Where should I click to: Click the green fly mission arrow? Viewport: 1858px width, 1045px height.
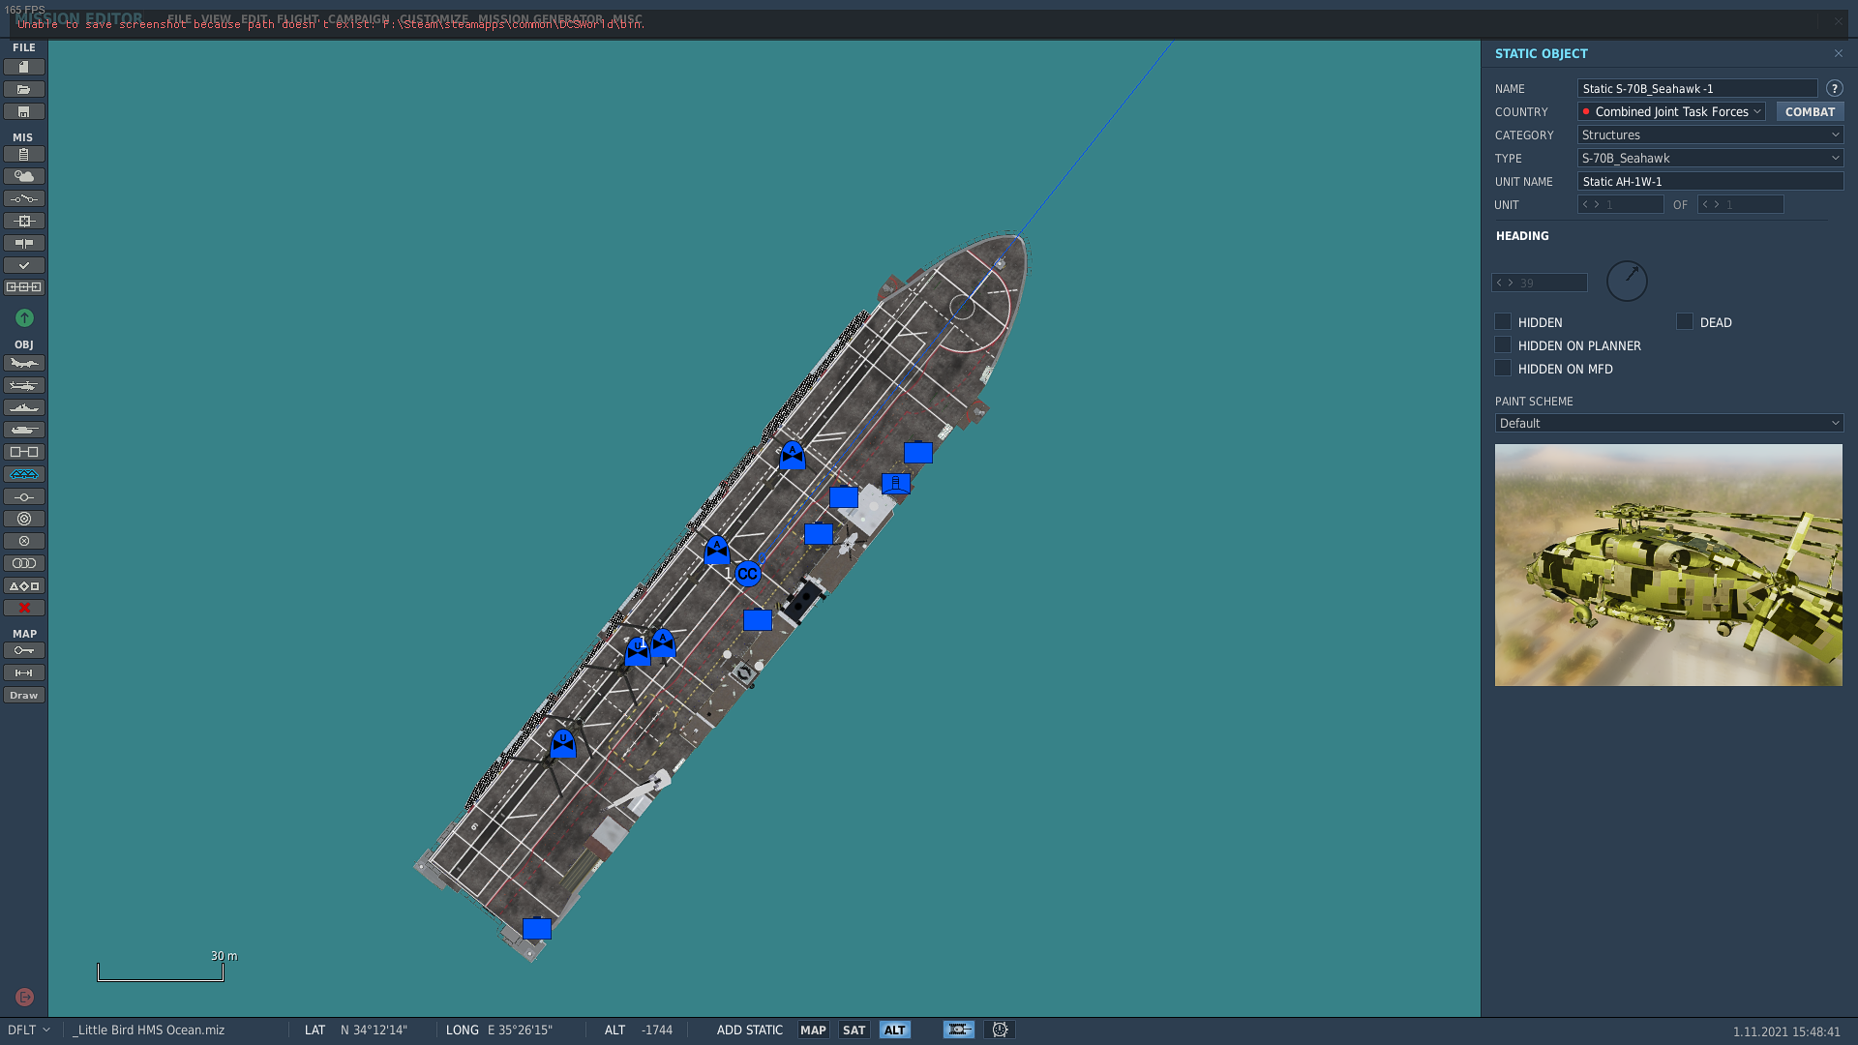[x=24, y=317]
